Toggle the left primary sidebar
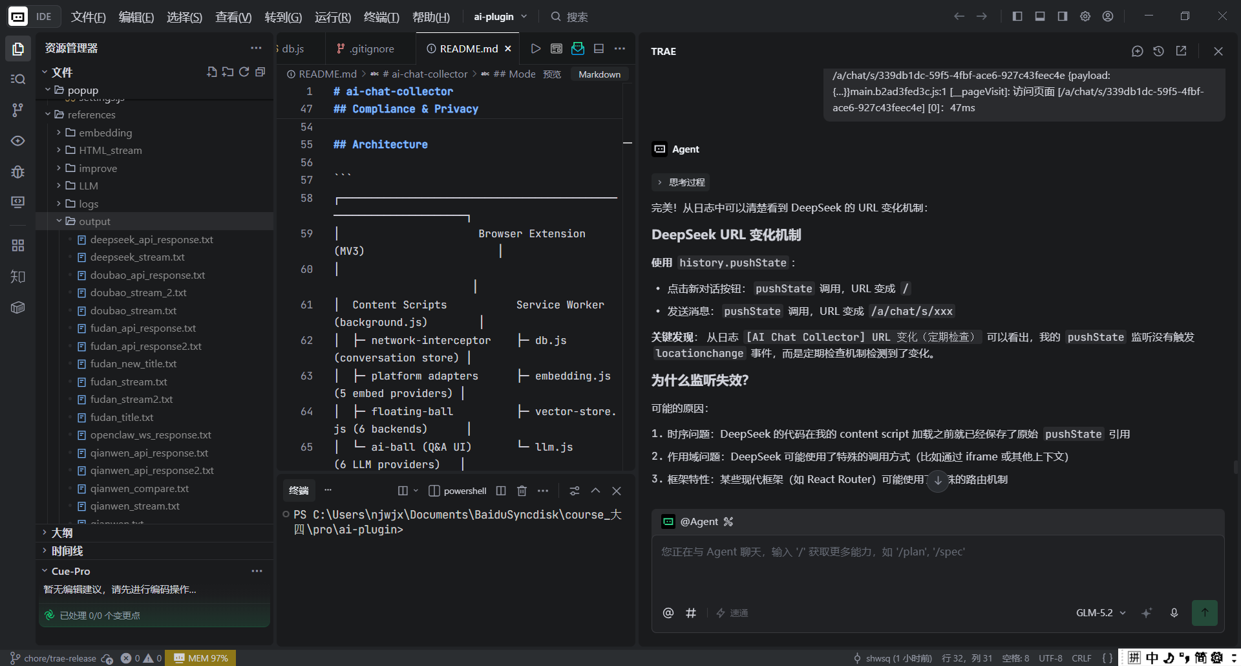1241x666 pixels. (1017, 16)
